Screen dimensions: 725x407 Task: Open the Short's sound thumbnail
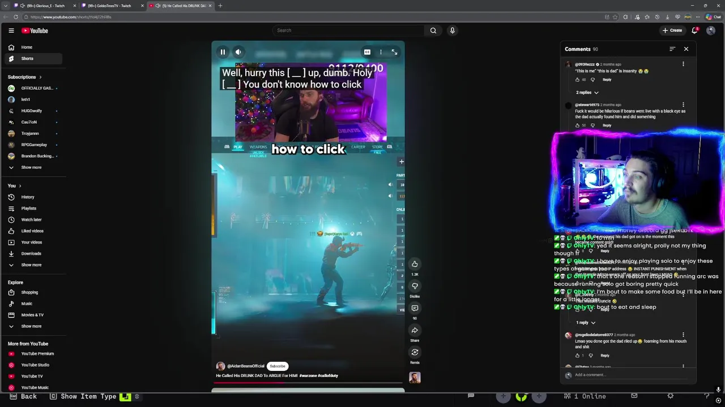point(415,378)
